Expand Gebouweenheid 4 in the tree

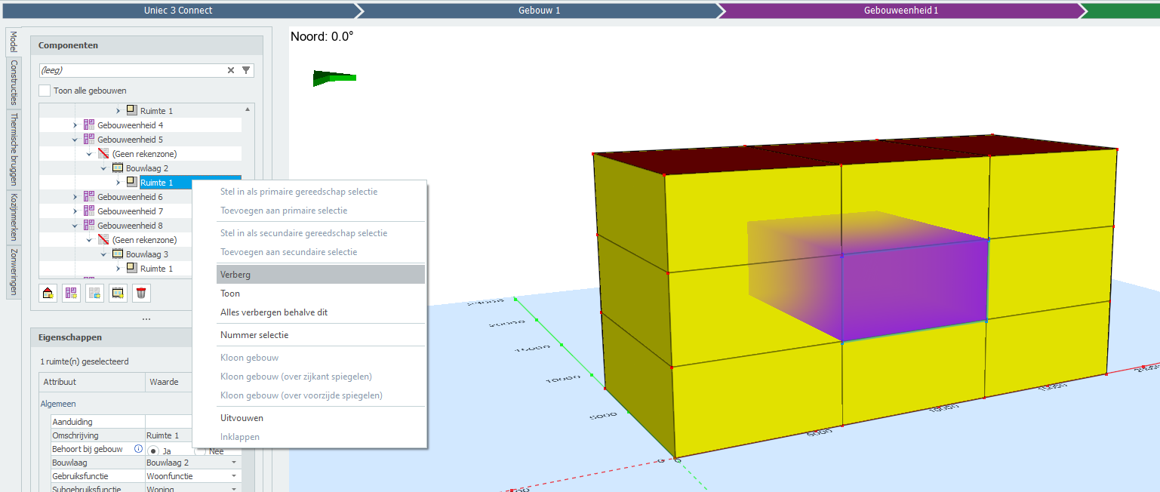(x=75, y=125)
